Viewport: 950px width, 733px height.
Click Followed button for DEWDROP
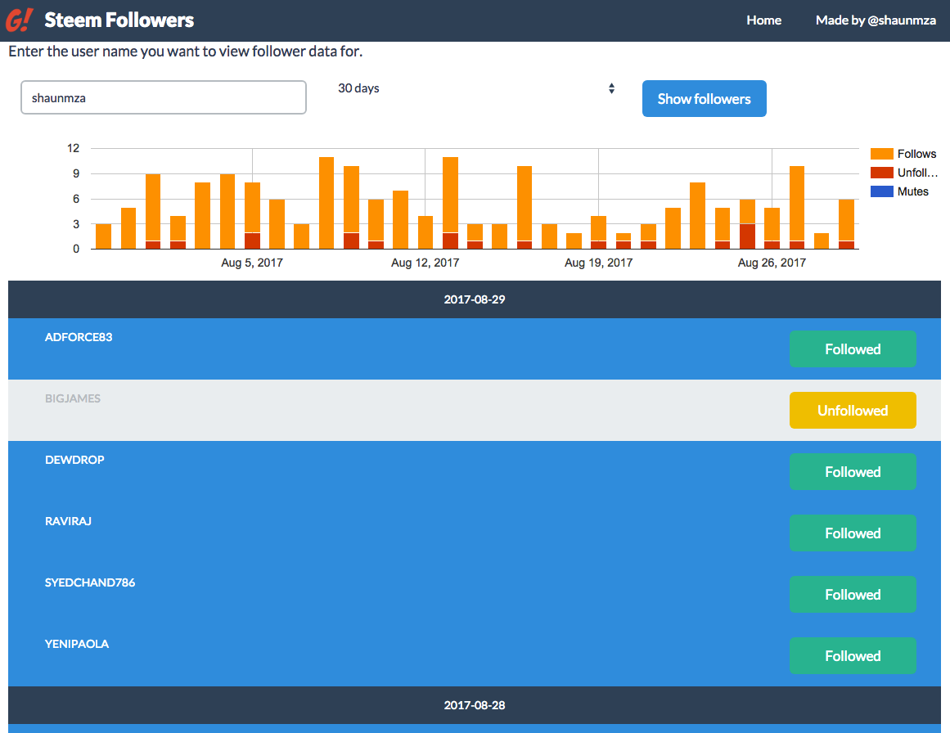tap(853, 471)
